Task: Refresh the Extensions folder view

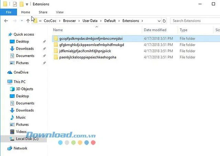Action: tap(164, 21)
